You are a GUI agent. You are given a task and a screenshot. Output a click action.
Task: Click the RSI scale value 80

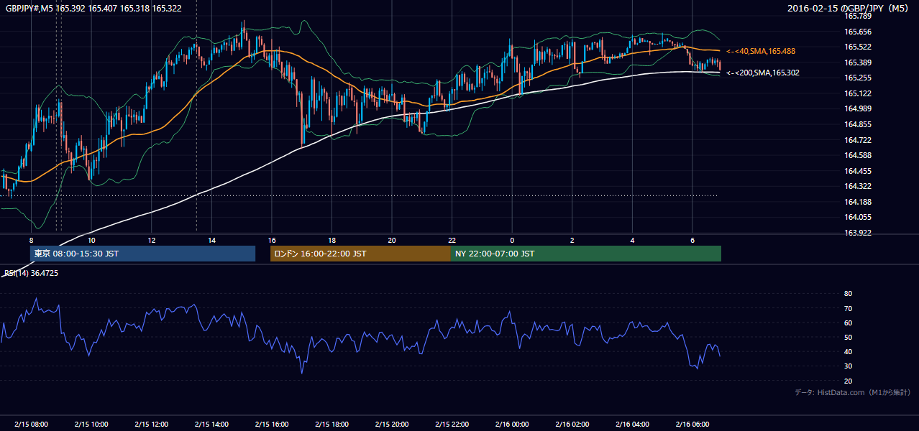pos(848,294)
